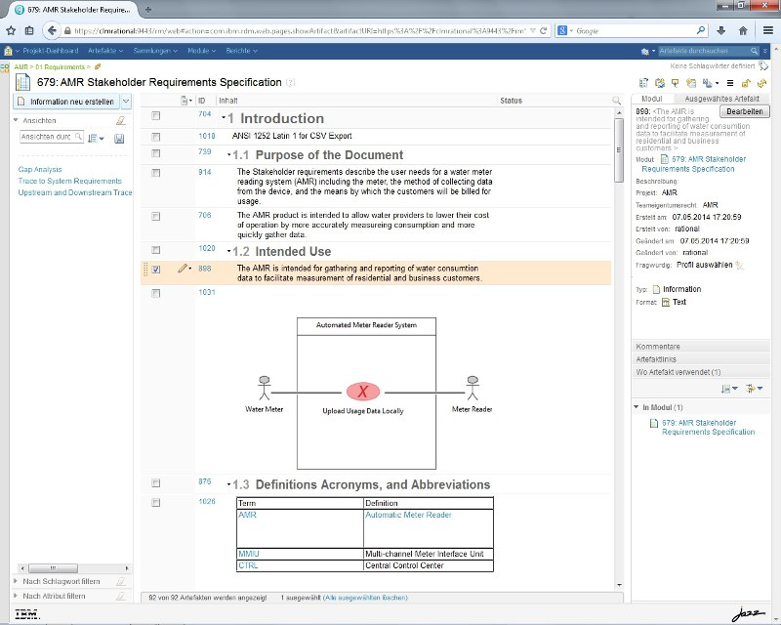Image resolution: width=781 pixels, height=625 pixels.
Task: Tick the checkbox for row 704 Introduction
Action: (156, 116)
